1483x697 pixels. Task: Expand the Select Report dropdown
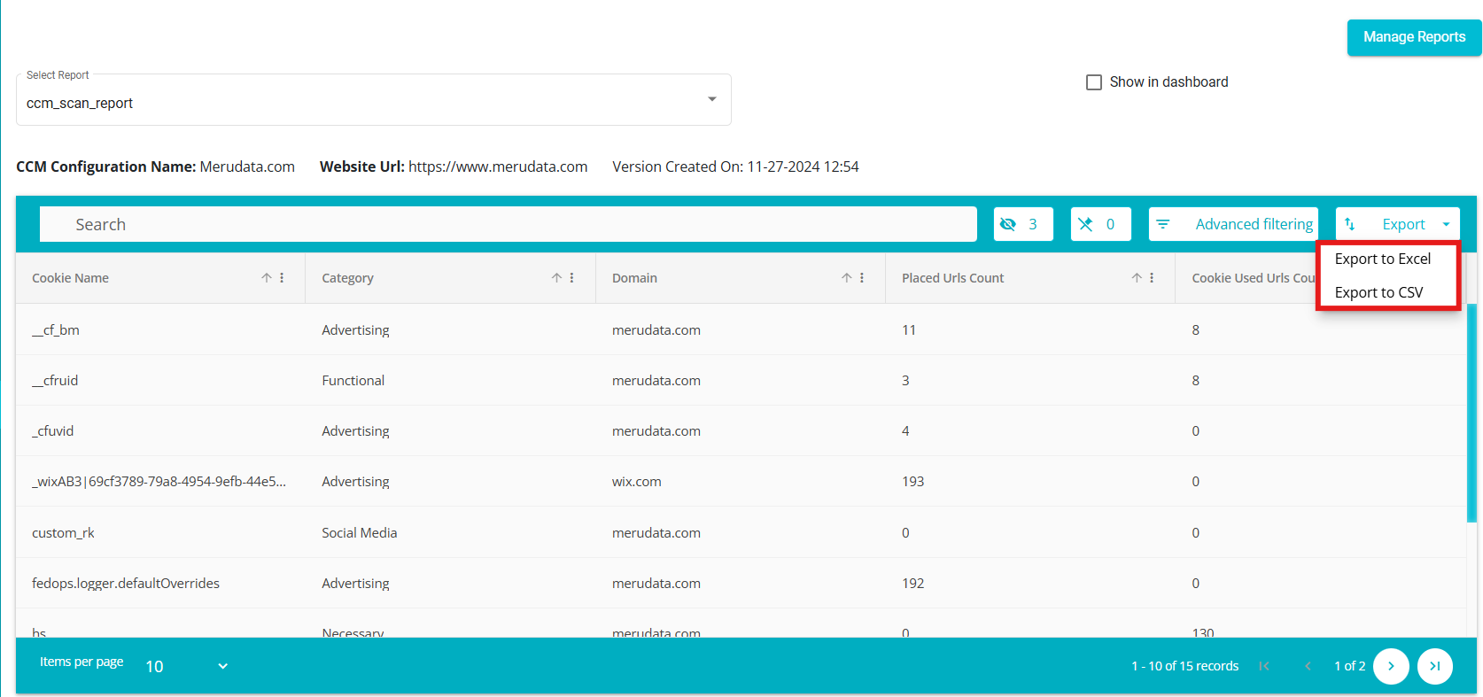(x=711, y=99)
